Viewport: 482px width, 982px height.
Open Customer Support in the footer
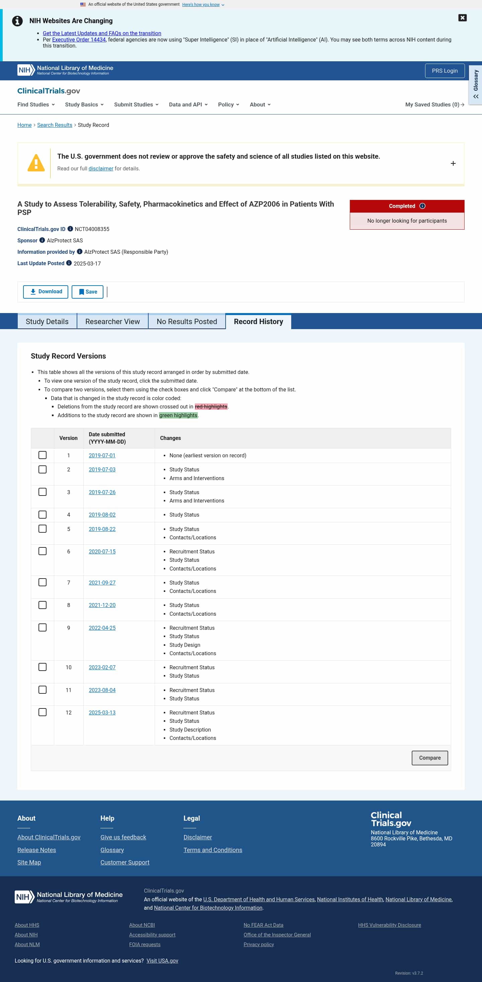pyautogui.click(x=125, y=862)
